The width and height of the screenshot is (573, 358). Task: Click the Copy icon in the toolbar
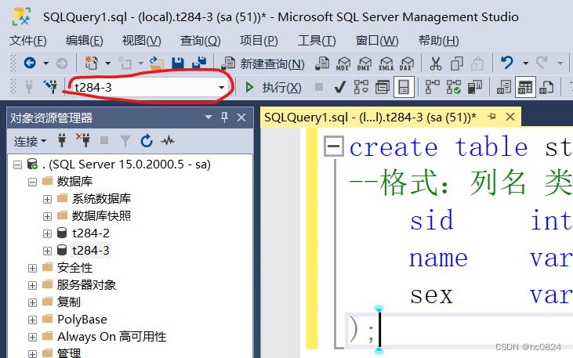456,63
